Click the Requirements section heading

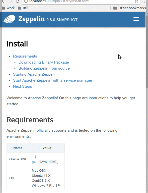30,120
